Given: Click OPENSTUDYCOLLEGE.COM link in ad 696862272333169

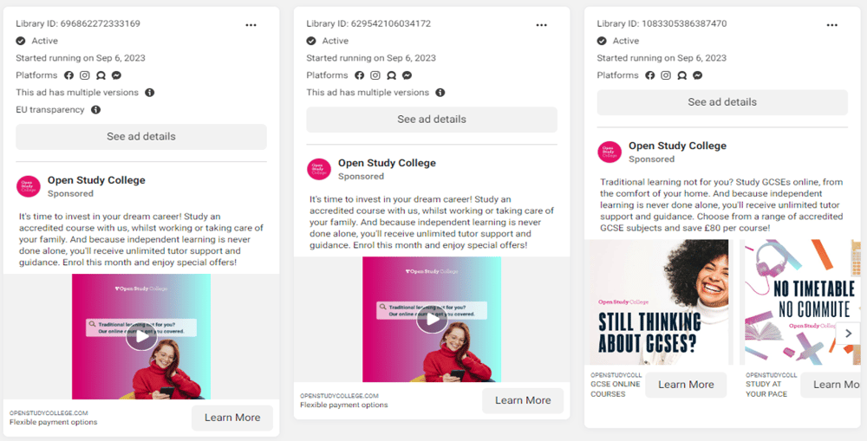Looking at the screenshot, I should 49,412.
